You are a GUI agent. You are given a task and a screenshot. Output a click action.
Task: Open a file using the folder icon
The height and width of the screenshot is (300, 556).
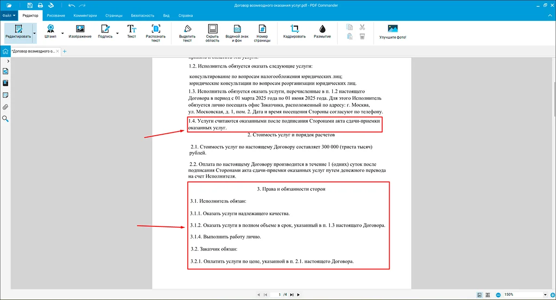tap(9, 5)
